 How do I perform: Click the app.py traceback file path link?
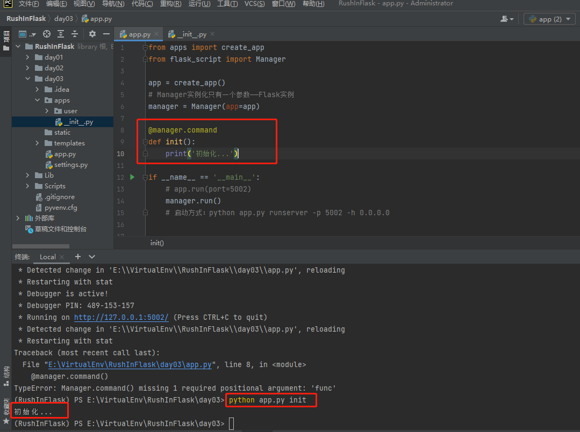(x=130, y=364)
